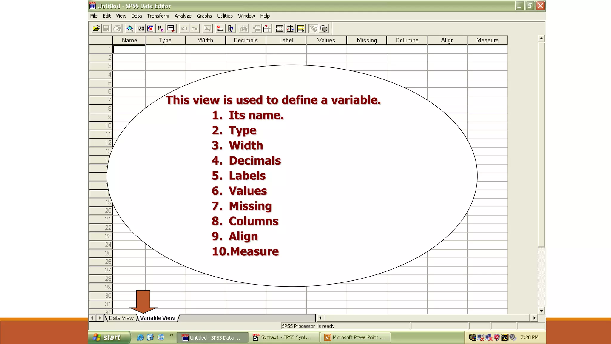Click the Undo arrow icon
Screen dimensions: 611x344
184,29
